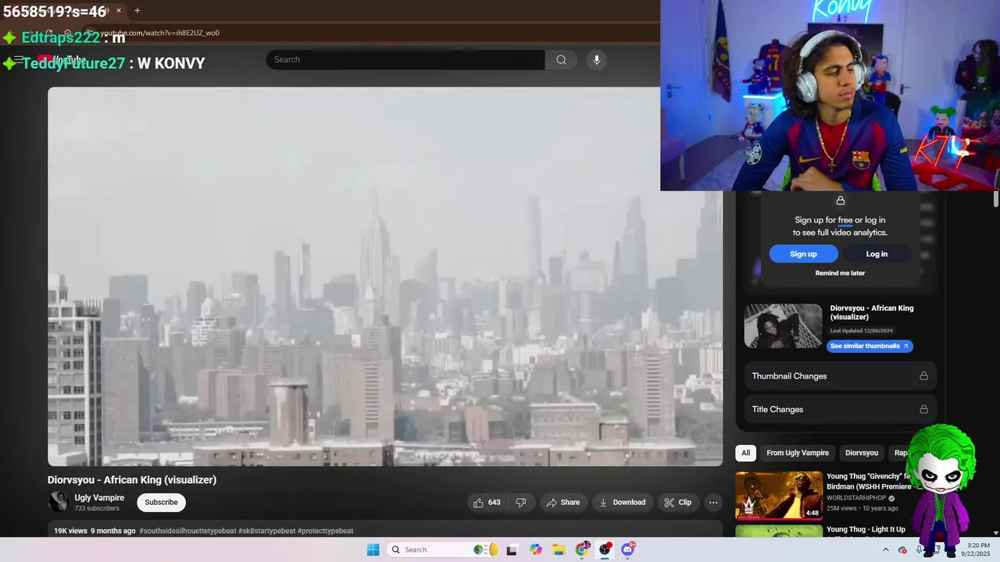Open WORLDSTARHIPHOP channel link
This screenshot has width=1000, height=562.
click(x=856, y=498)
